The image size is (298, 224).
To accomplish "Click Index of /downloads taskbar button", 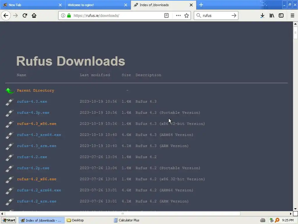I will 41,220.
